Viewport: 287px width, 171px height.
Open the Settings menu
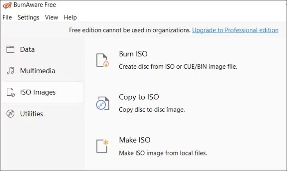(28, 17)
